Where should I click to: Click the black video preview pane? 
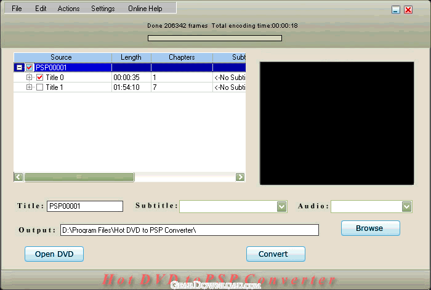click(x=337, y=123)
